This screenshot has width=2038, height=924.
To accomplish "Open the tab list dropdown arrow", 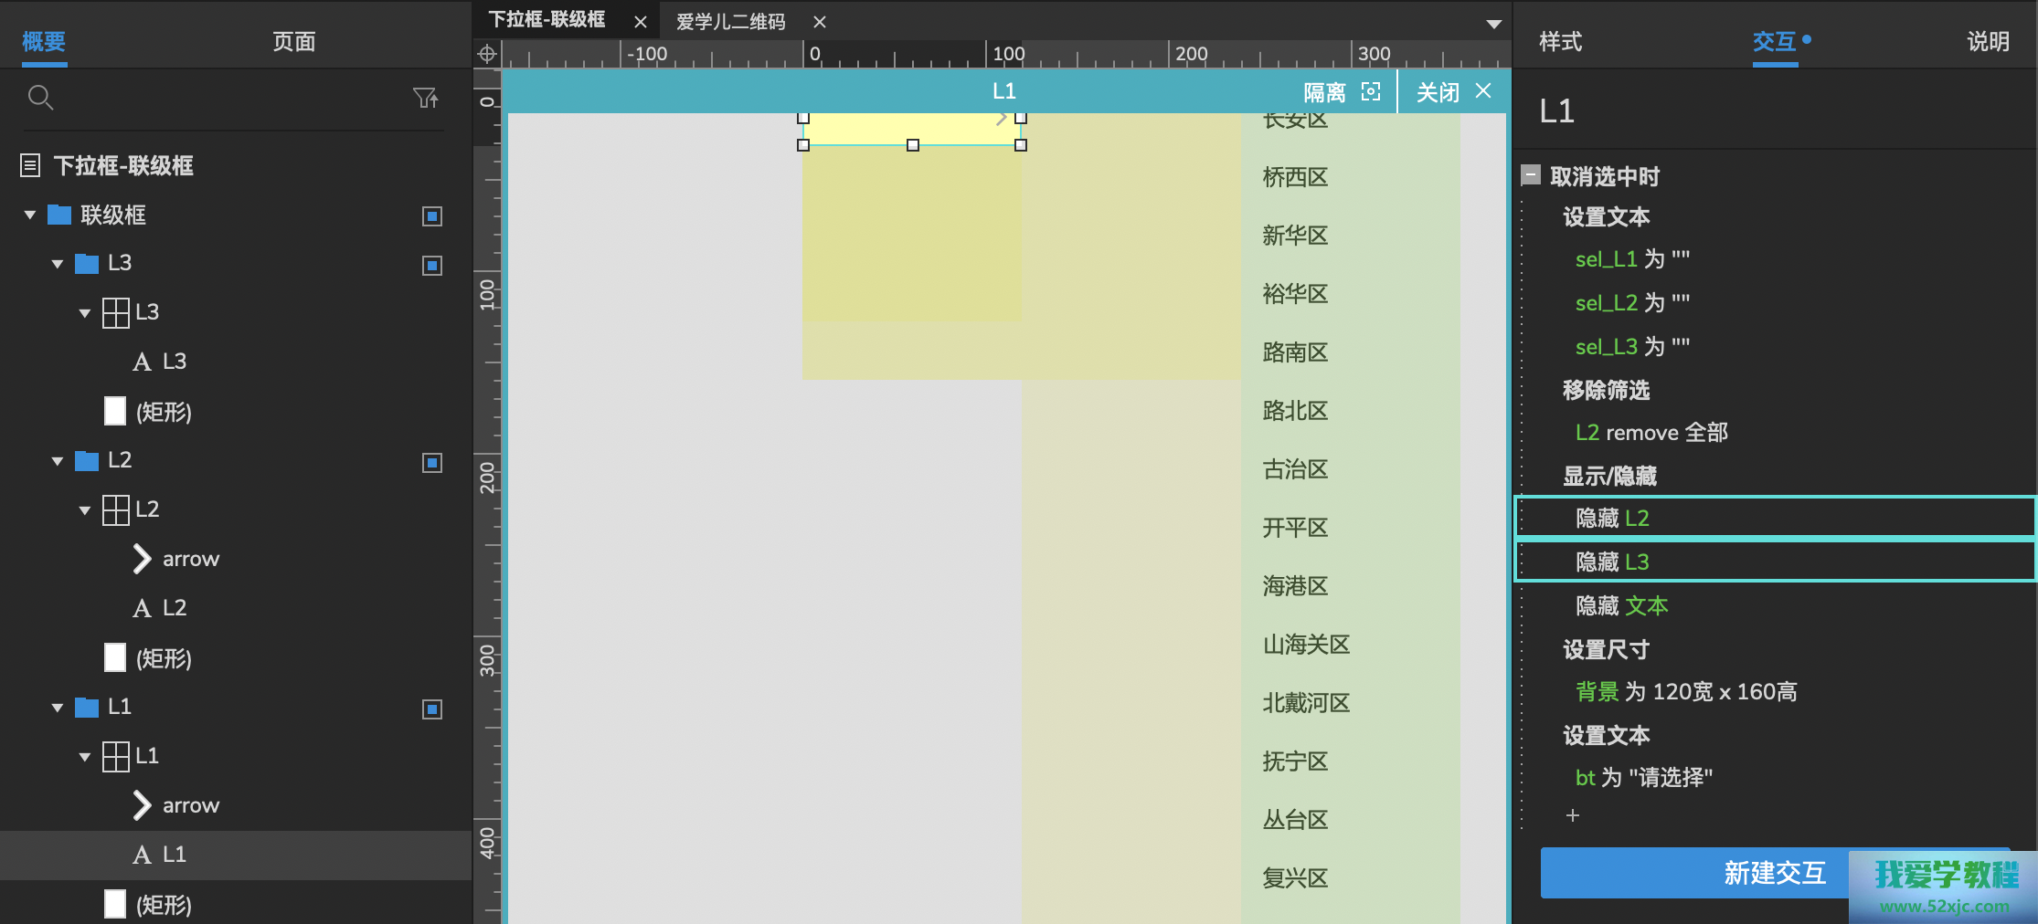I will (x=1493, y=24).
